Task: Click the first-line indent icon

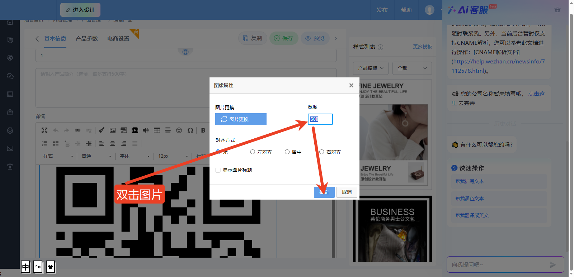Action: tap(67, 143)
